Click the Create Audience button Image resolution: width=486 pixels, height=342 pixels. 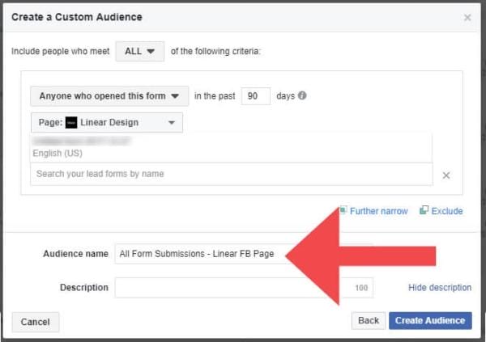430,320
